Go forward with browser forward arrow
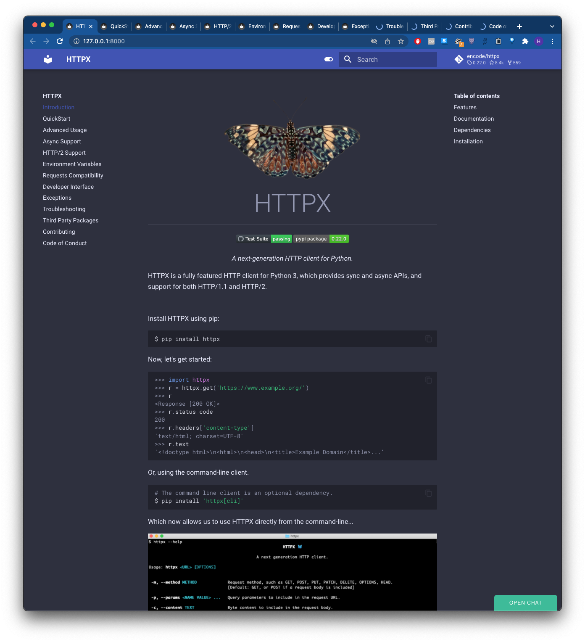The image size is (585, 642). tap(46, 41)
